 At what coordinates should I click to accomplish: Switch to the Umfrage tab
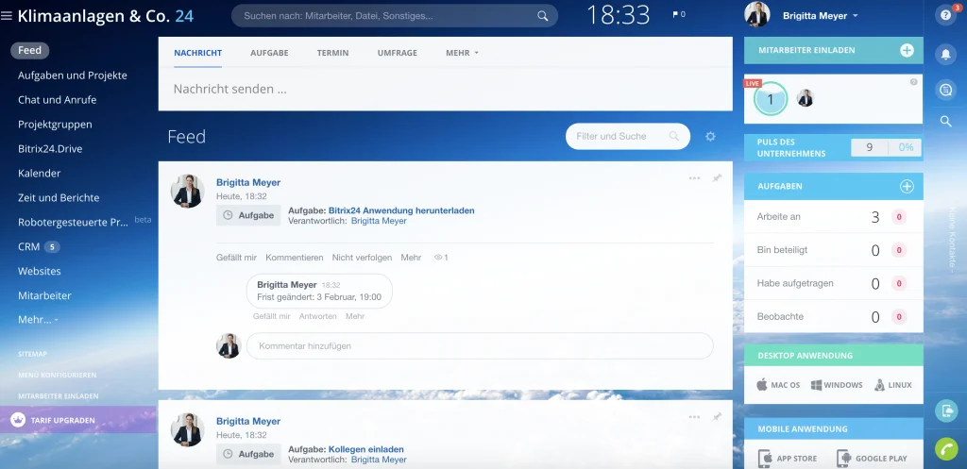pyautogui.click(x=398, y=53)
